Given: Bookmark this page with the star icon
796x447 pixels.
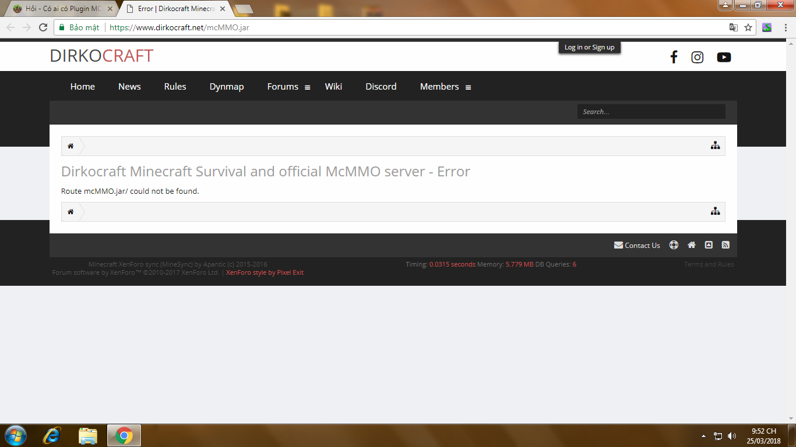Looking at the screenshot, I should point(748,27).
